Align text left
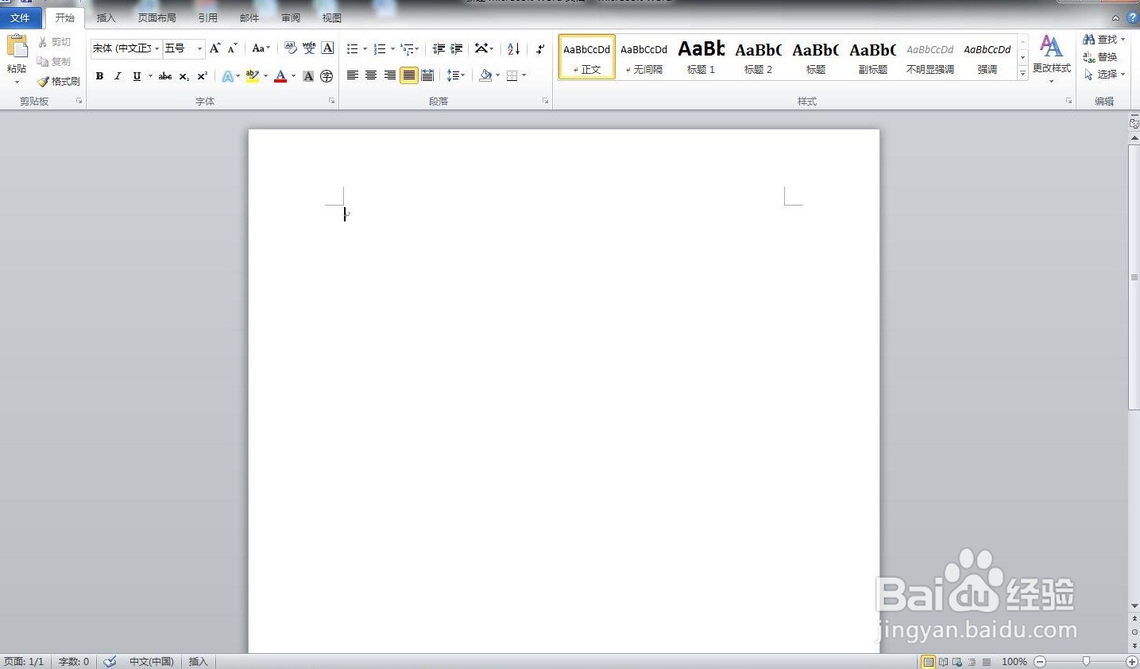The height and width of the screenshot is (669, 1140). (x=353, y=75)
